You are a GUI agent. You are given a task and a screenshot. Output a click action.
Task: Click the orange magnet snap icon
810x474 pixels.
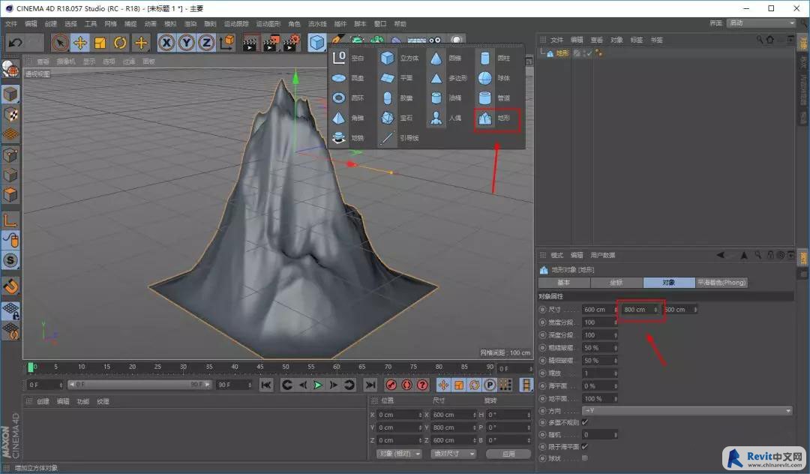pos(10,286)
